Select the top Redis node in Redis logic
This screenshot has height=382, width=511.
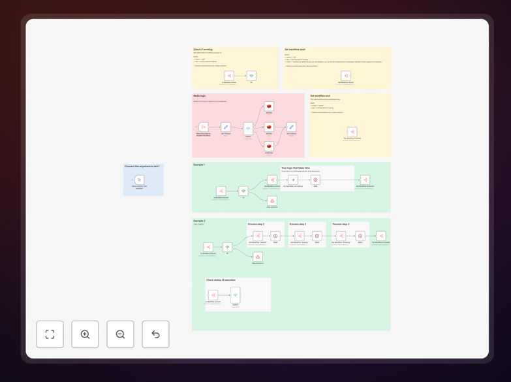click(269, 106)
